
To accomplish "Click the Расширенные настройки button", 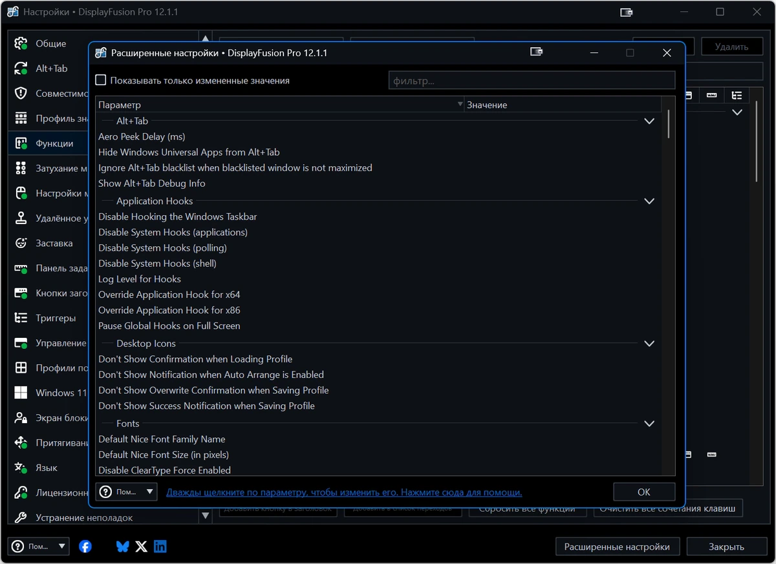I will [x=617, y=547].
